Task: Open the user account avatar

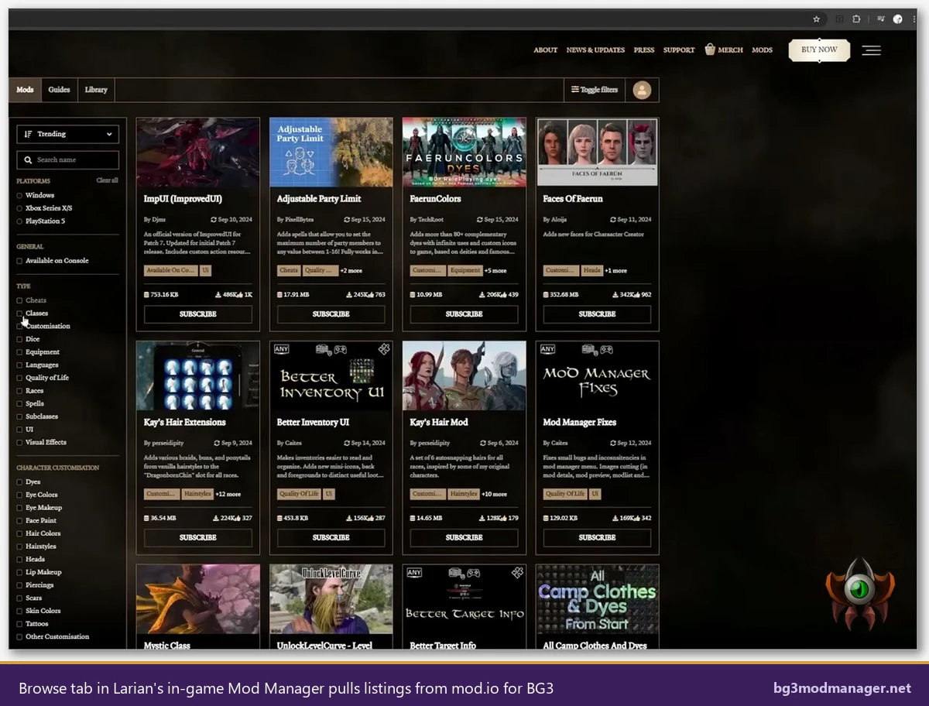Action: coord(642,90)
